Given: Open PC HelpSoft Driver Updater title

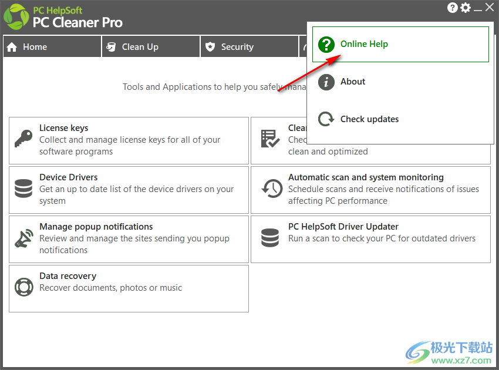Looking at the screenshot, I should point(343,227).
